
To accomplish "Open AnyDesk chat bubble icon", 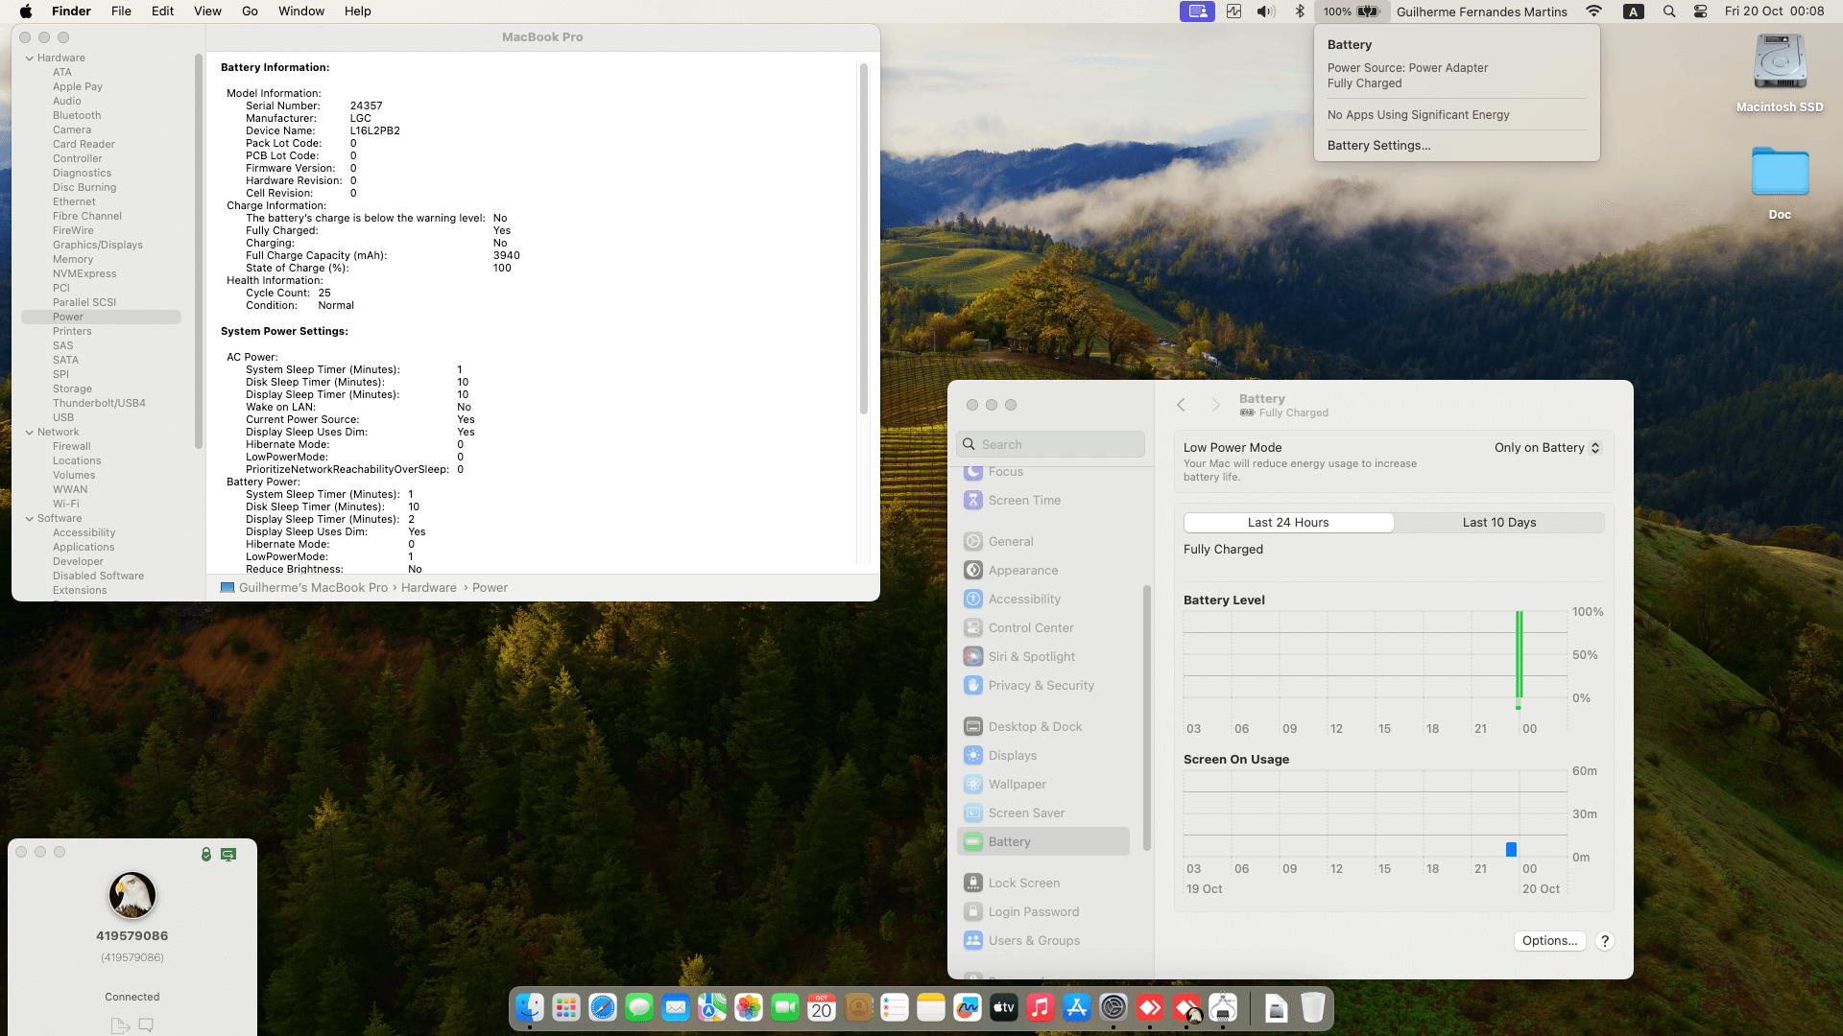I will pos(146,1024).
